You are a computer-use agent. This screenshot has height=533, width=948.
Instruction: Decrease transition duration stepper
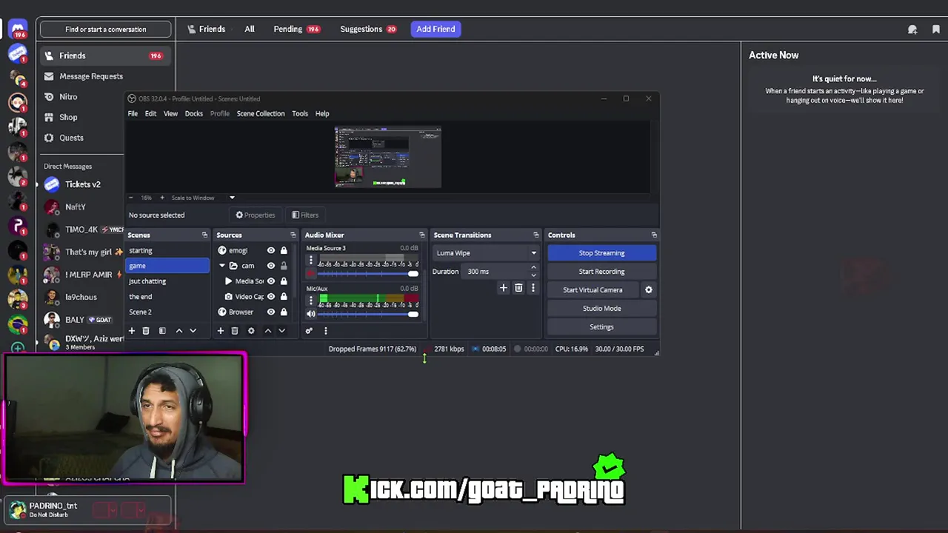pos(533,275)
